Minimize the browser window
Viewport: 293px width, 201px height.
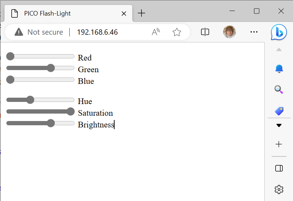click(x=232, y=11)
